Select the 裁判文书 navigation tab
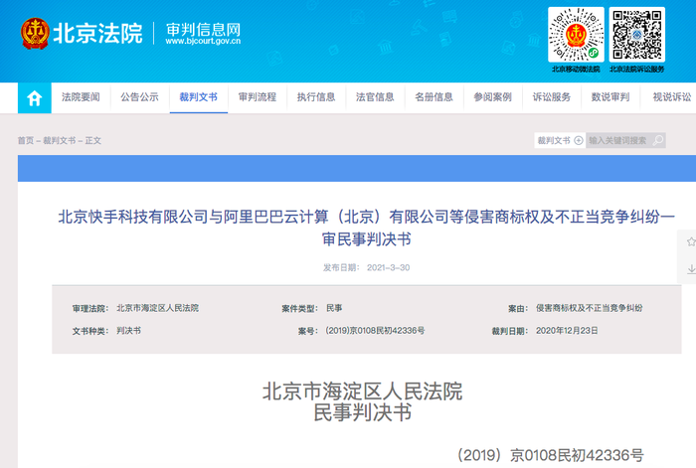 [x=199, y=97]
